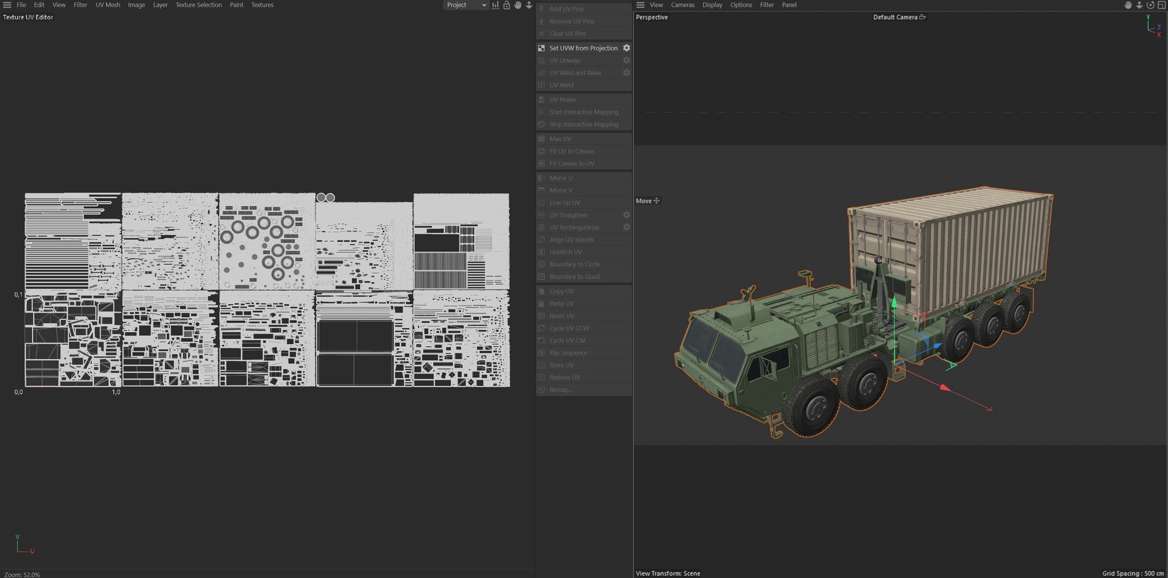Click the zoom arrow icon in UV editor header
The width and height of the screenshot is (1168, 578).
tap(529, 5)
